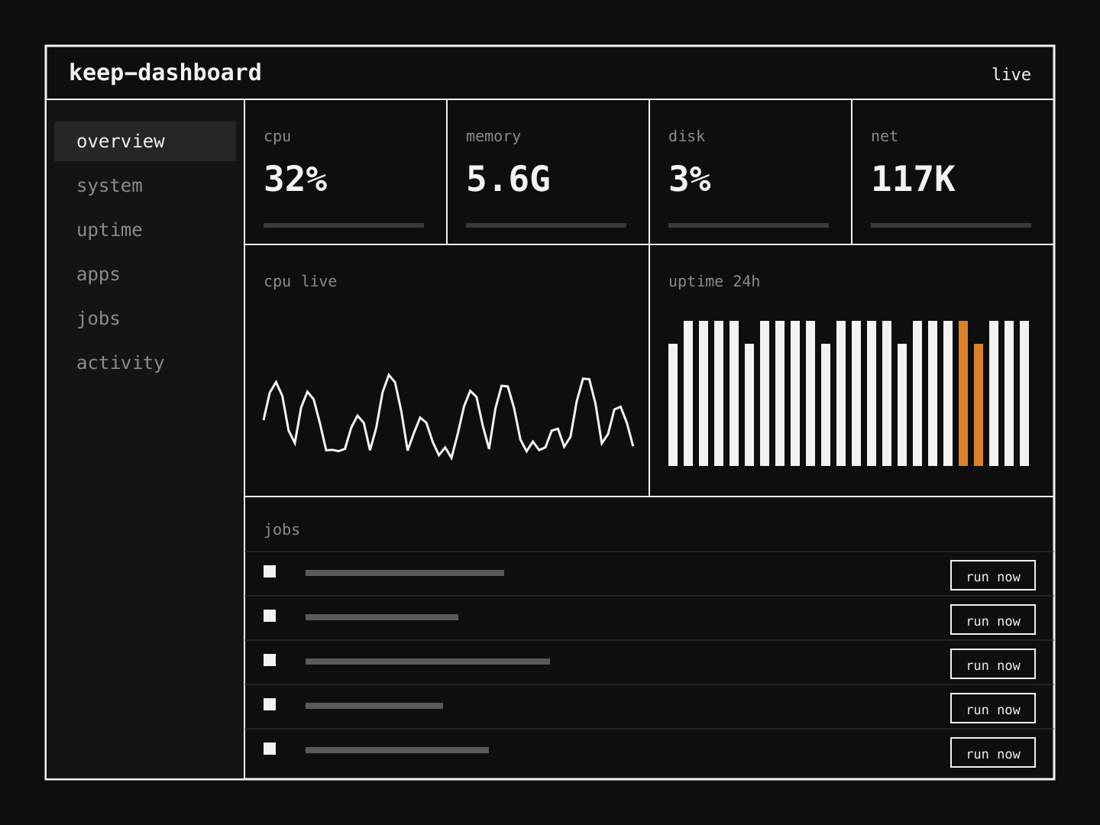Click the "disk" card label

point(687,136)
